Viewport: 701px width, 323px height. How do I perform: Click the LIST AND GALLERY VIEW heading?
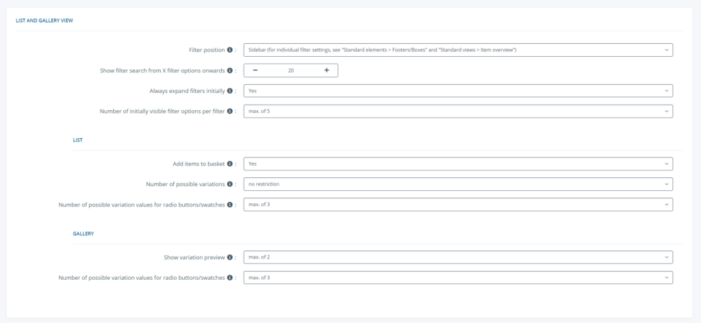pyautogui.click(x=44, y=20)
